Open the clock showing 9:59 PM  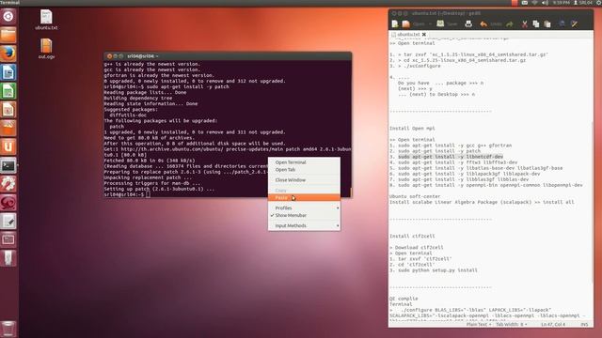tap(561, 3)
